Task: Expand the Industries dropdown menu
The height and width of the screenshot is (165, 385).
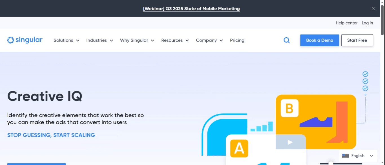Action: pyautogui.click(x=99, y=40)
